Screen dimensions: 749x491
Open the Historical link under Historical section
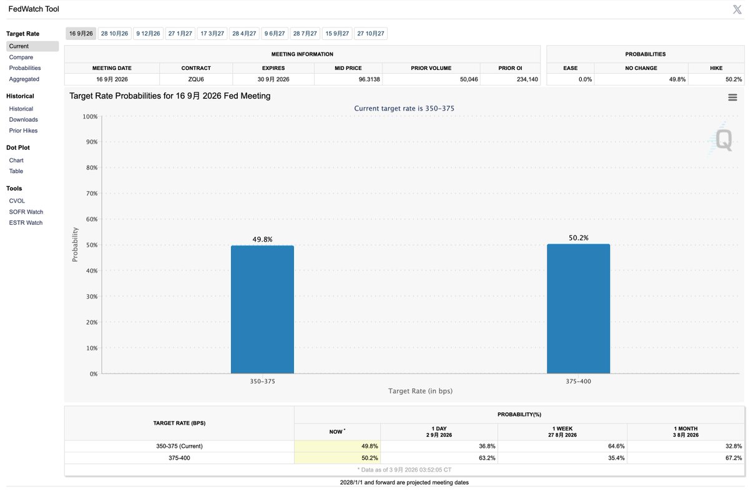click(x=21, y=109)
